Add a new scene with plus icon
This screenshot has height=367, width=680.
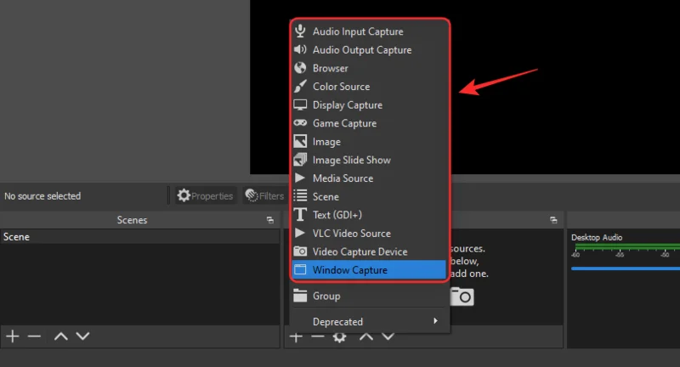pyautogui.click(x=12, y=336)
